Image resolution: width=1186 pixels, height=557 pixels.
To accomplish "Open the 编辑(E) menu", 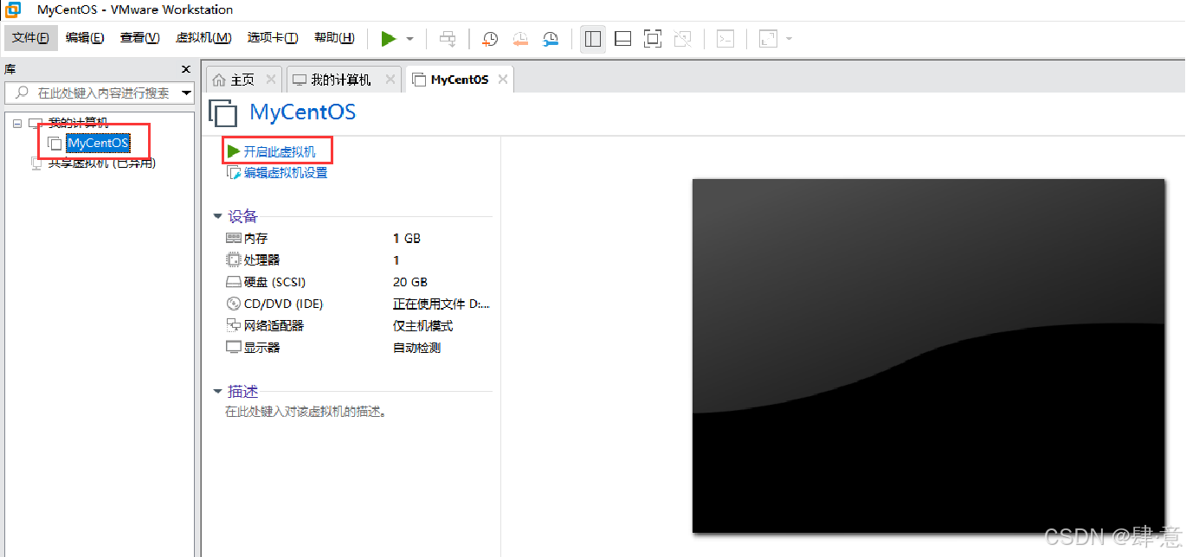I will point(85,38).
